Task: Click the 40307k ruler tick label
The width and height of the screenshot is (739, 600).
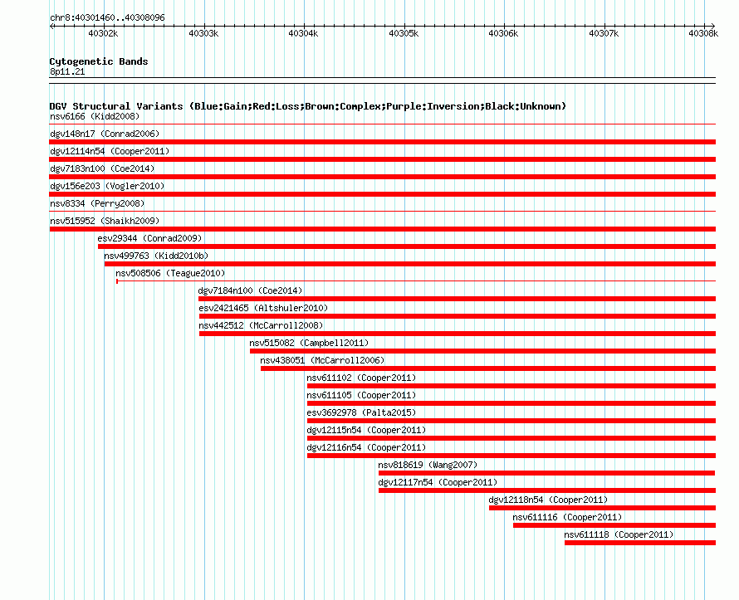Action: pos(604,33)
